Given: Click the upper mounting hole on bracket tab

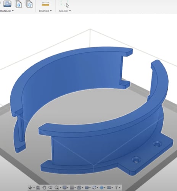Looking at the screenshot, I should tap(157, 144).
